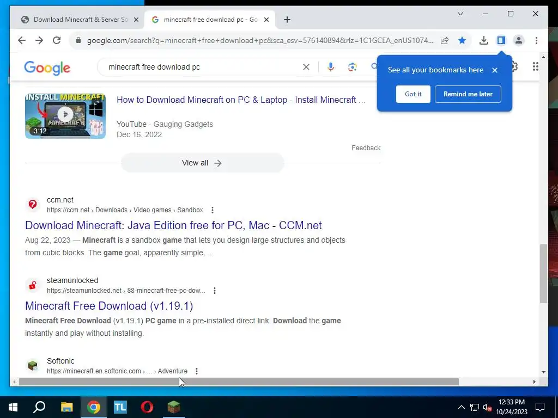The height and width of the screenshot is (418, 558).
Task: Click the Google logo
Action: [47, 67]
